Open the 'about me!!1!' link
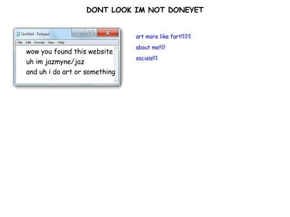The height and width of the screenshot is (217, 290). tap(150, 48)
